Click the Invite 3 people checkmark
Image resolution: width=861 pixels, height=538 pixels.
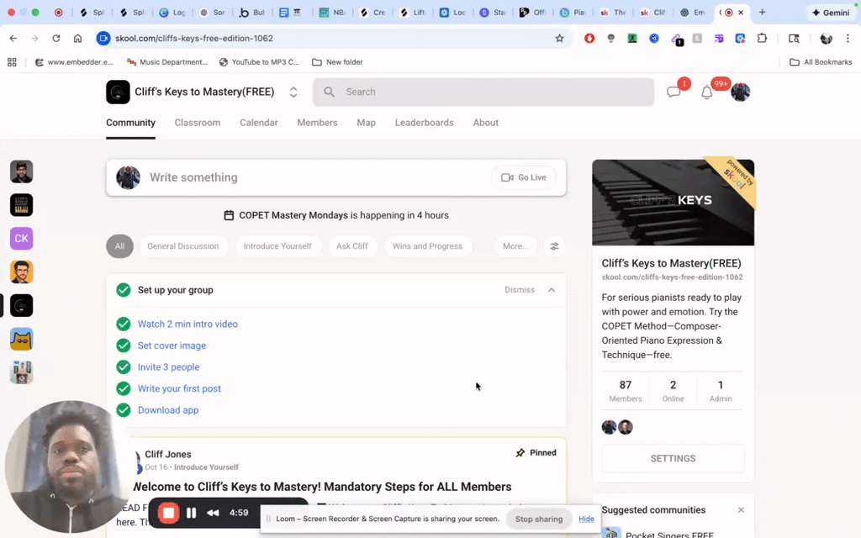124,367
